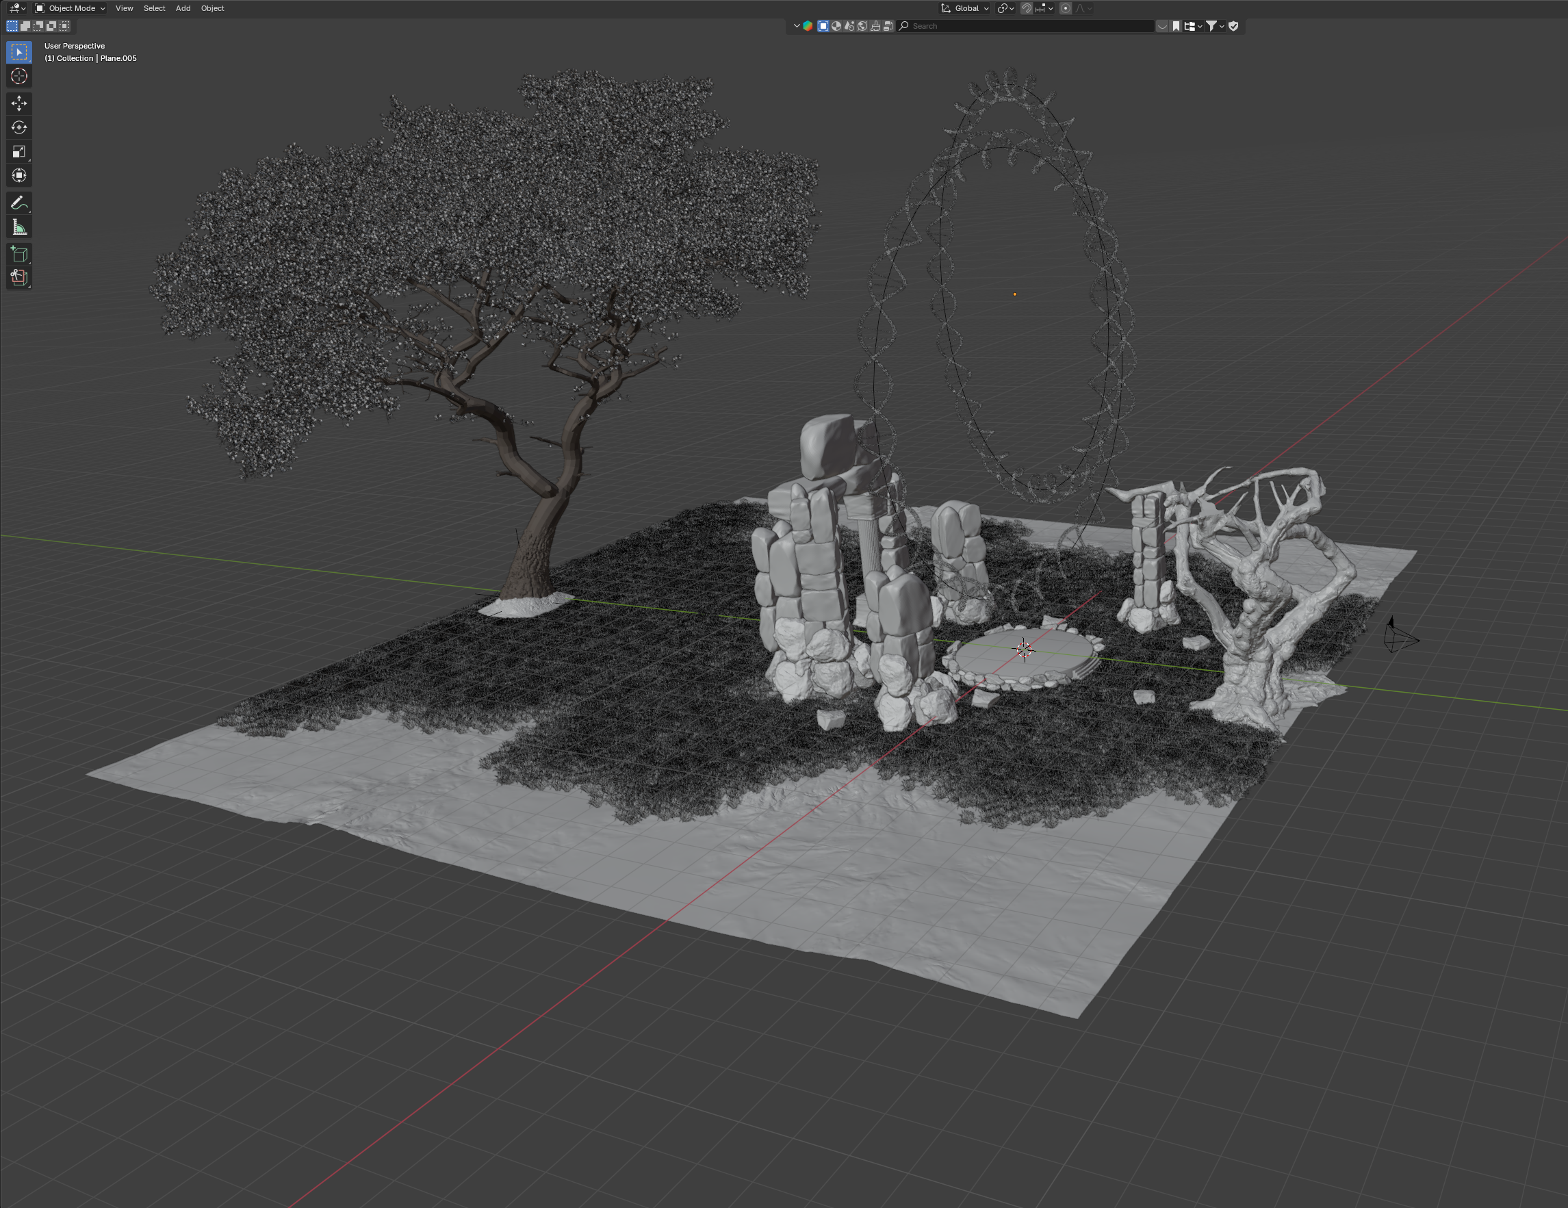Open the View menu

point(124,9)
